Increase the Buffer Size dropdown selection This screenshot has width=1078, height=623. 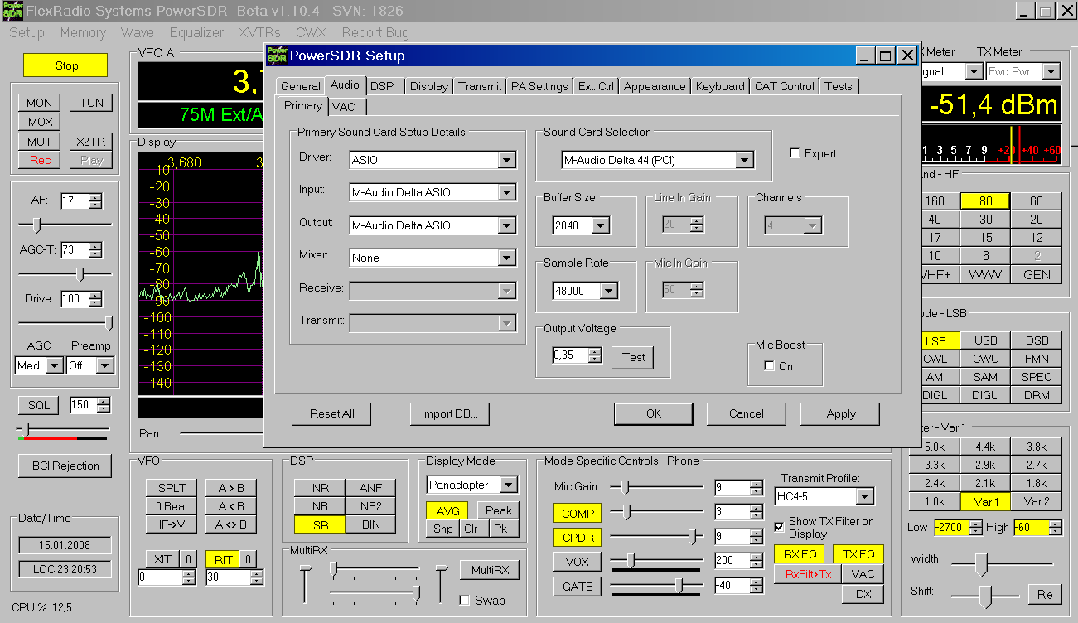[x=600, y=225]
